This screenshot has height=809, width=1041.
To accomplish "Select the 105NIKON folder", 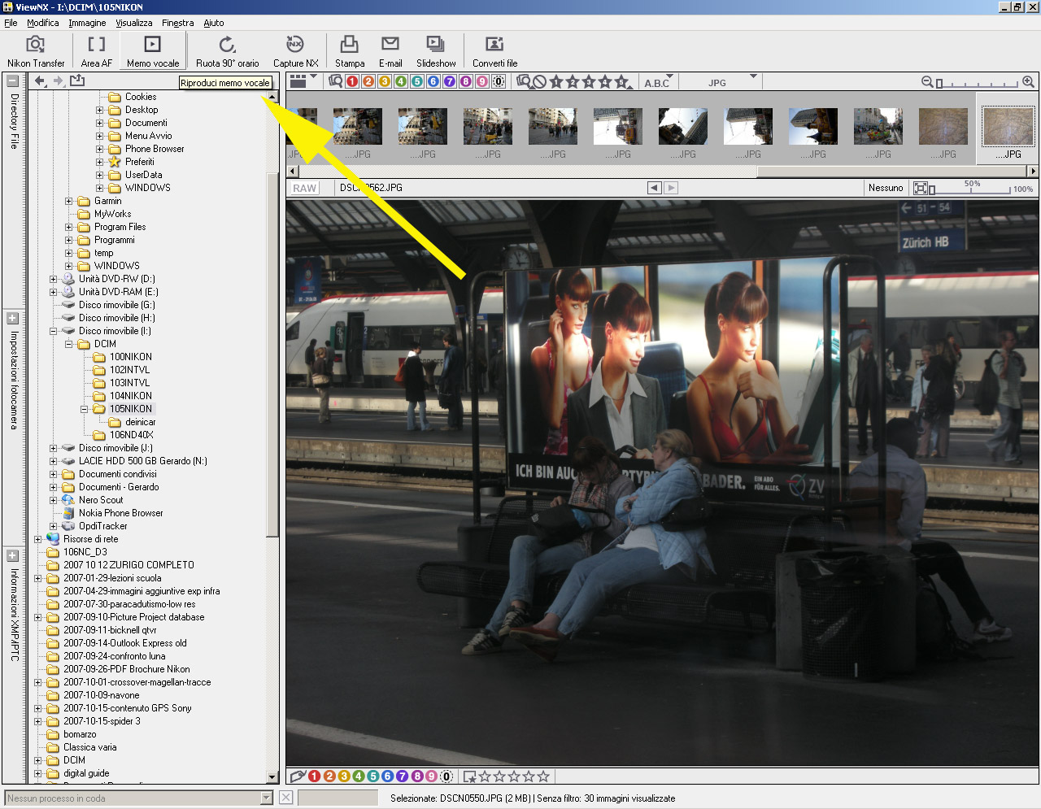I will 130,409.
